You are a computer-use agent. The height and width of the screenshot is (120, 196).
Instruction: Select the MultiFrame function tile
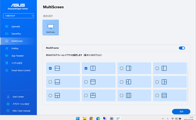50,28
